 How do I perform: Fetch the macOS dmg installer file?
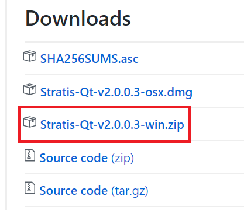point(116,92)
